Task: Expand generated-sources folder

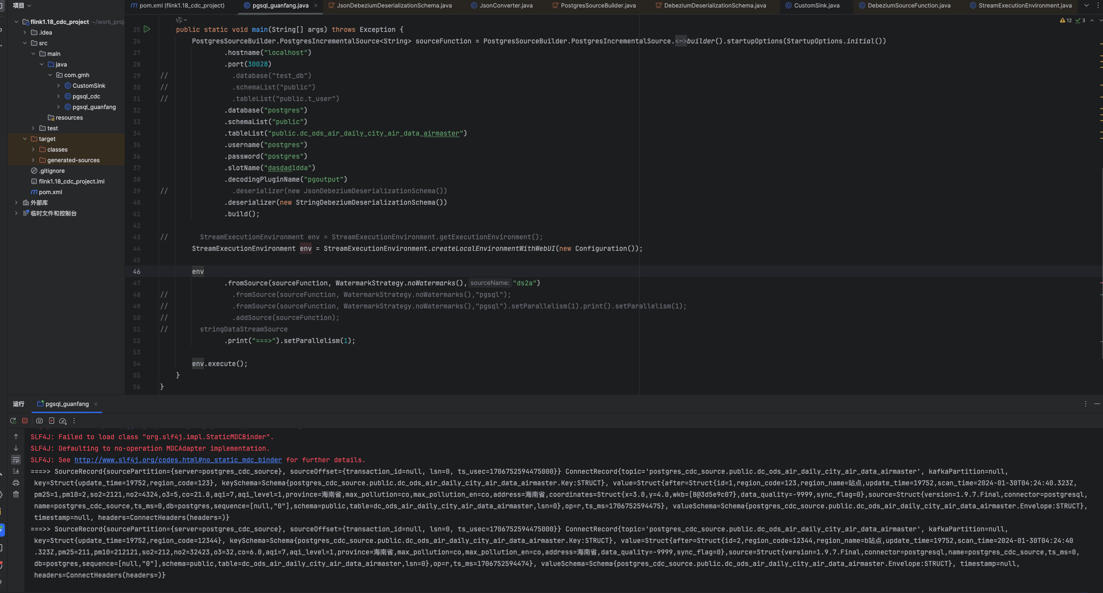Action: tap(33, 160)
